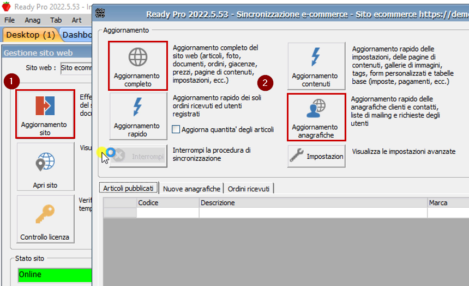
Task: Click the empty Codice cell in first row
Action: (168, 213)
